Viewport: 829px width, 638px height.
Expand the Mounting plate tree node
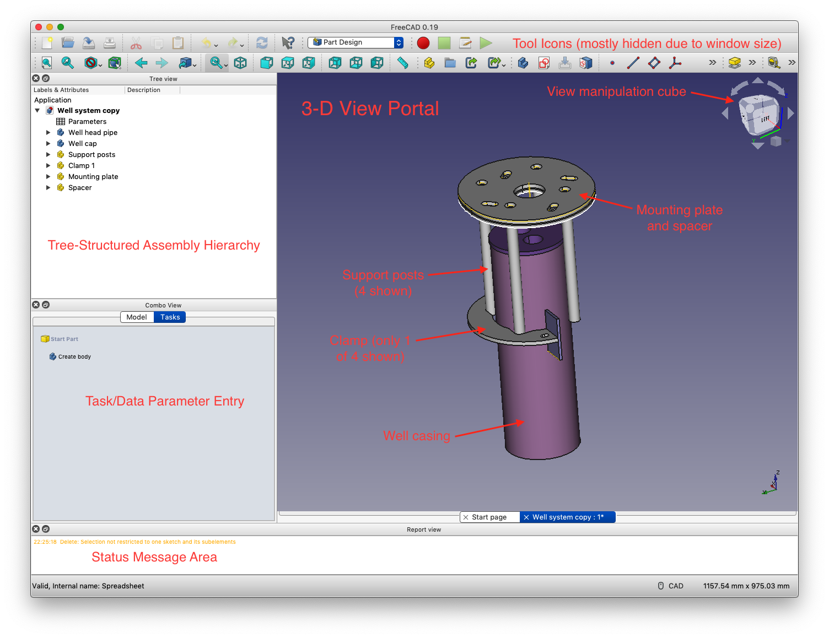[x=48, y=177]
